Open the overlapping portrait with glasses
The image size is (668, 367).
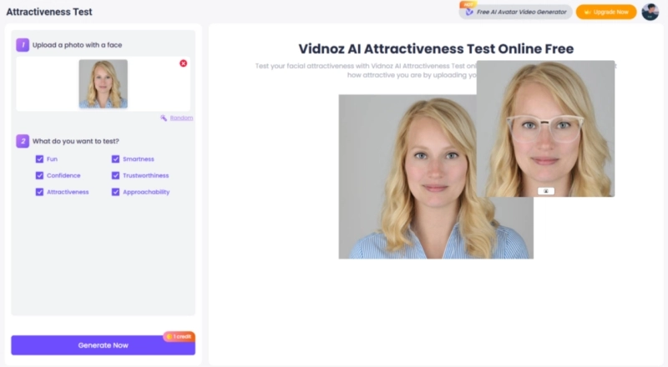545,128
